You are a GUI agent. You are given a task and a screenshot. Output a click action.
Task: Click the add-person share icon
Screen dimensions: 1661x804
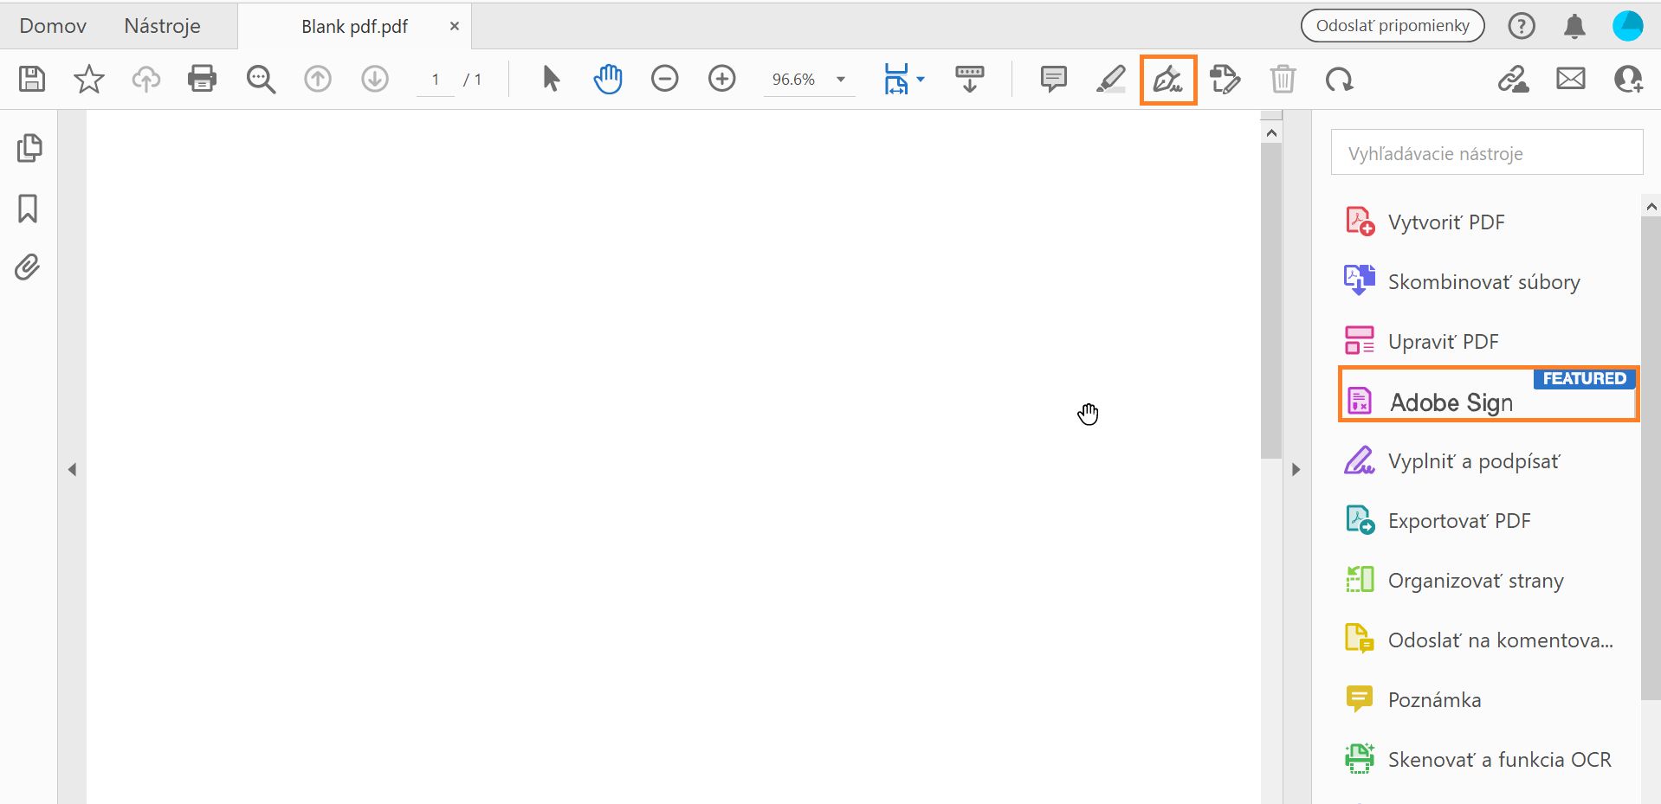pyautogui.click(x=1628, y=80)
